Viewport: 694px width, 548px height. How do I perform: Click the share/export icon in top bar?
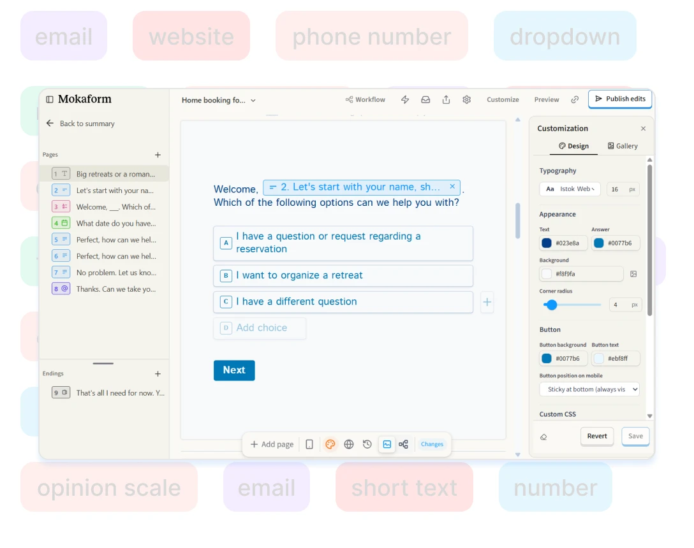pos(446,99)
